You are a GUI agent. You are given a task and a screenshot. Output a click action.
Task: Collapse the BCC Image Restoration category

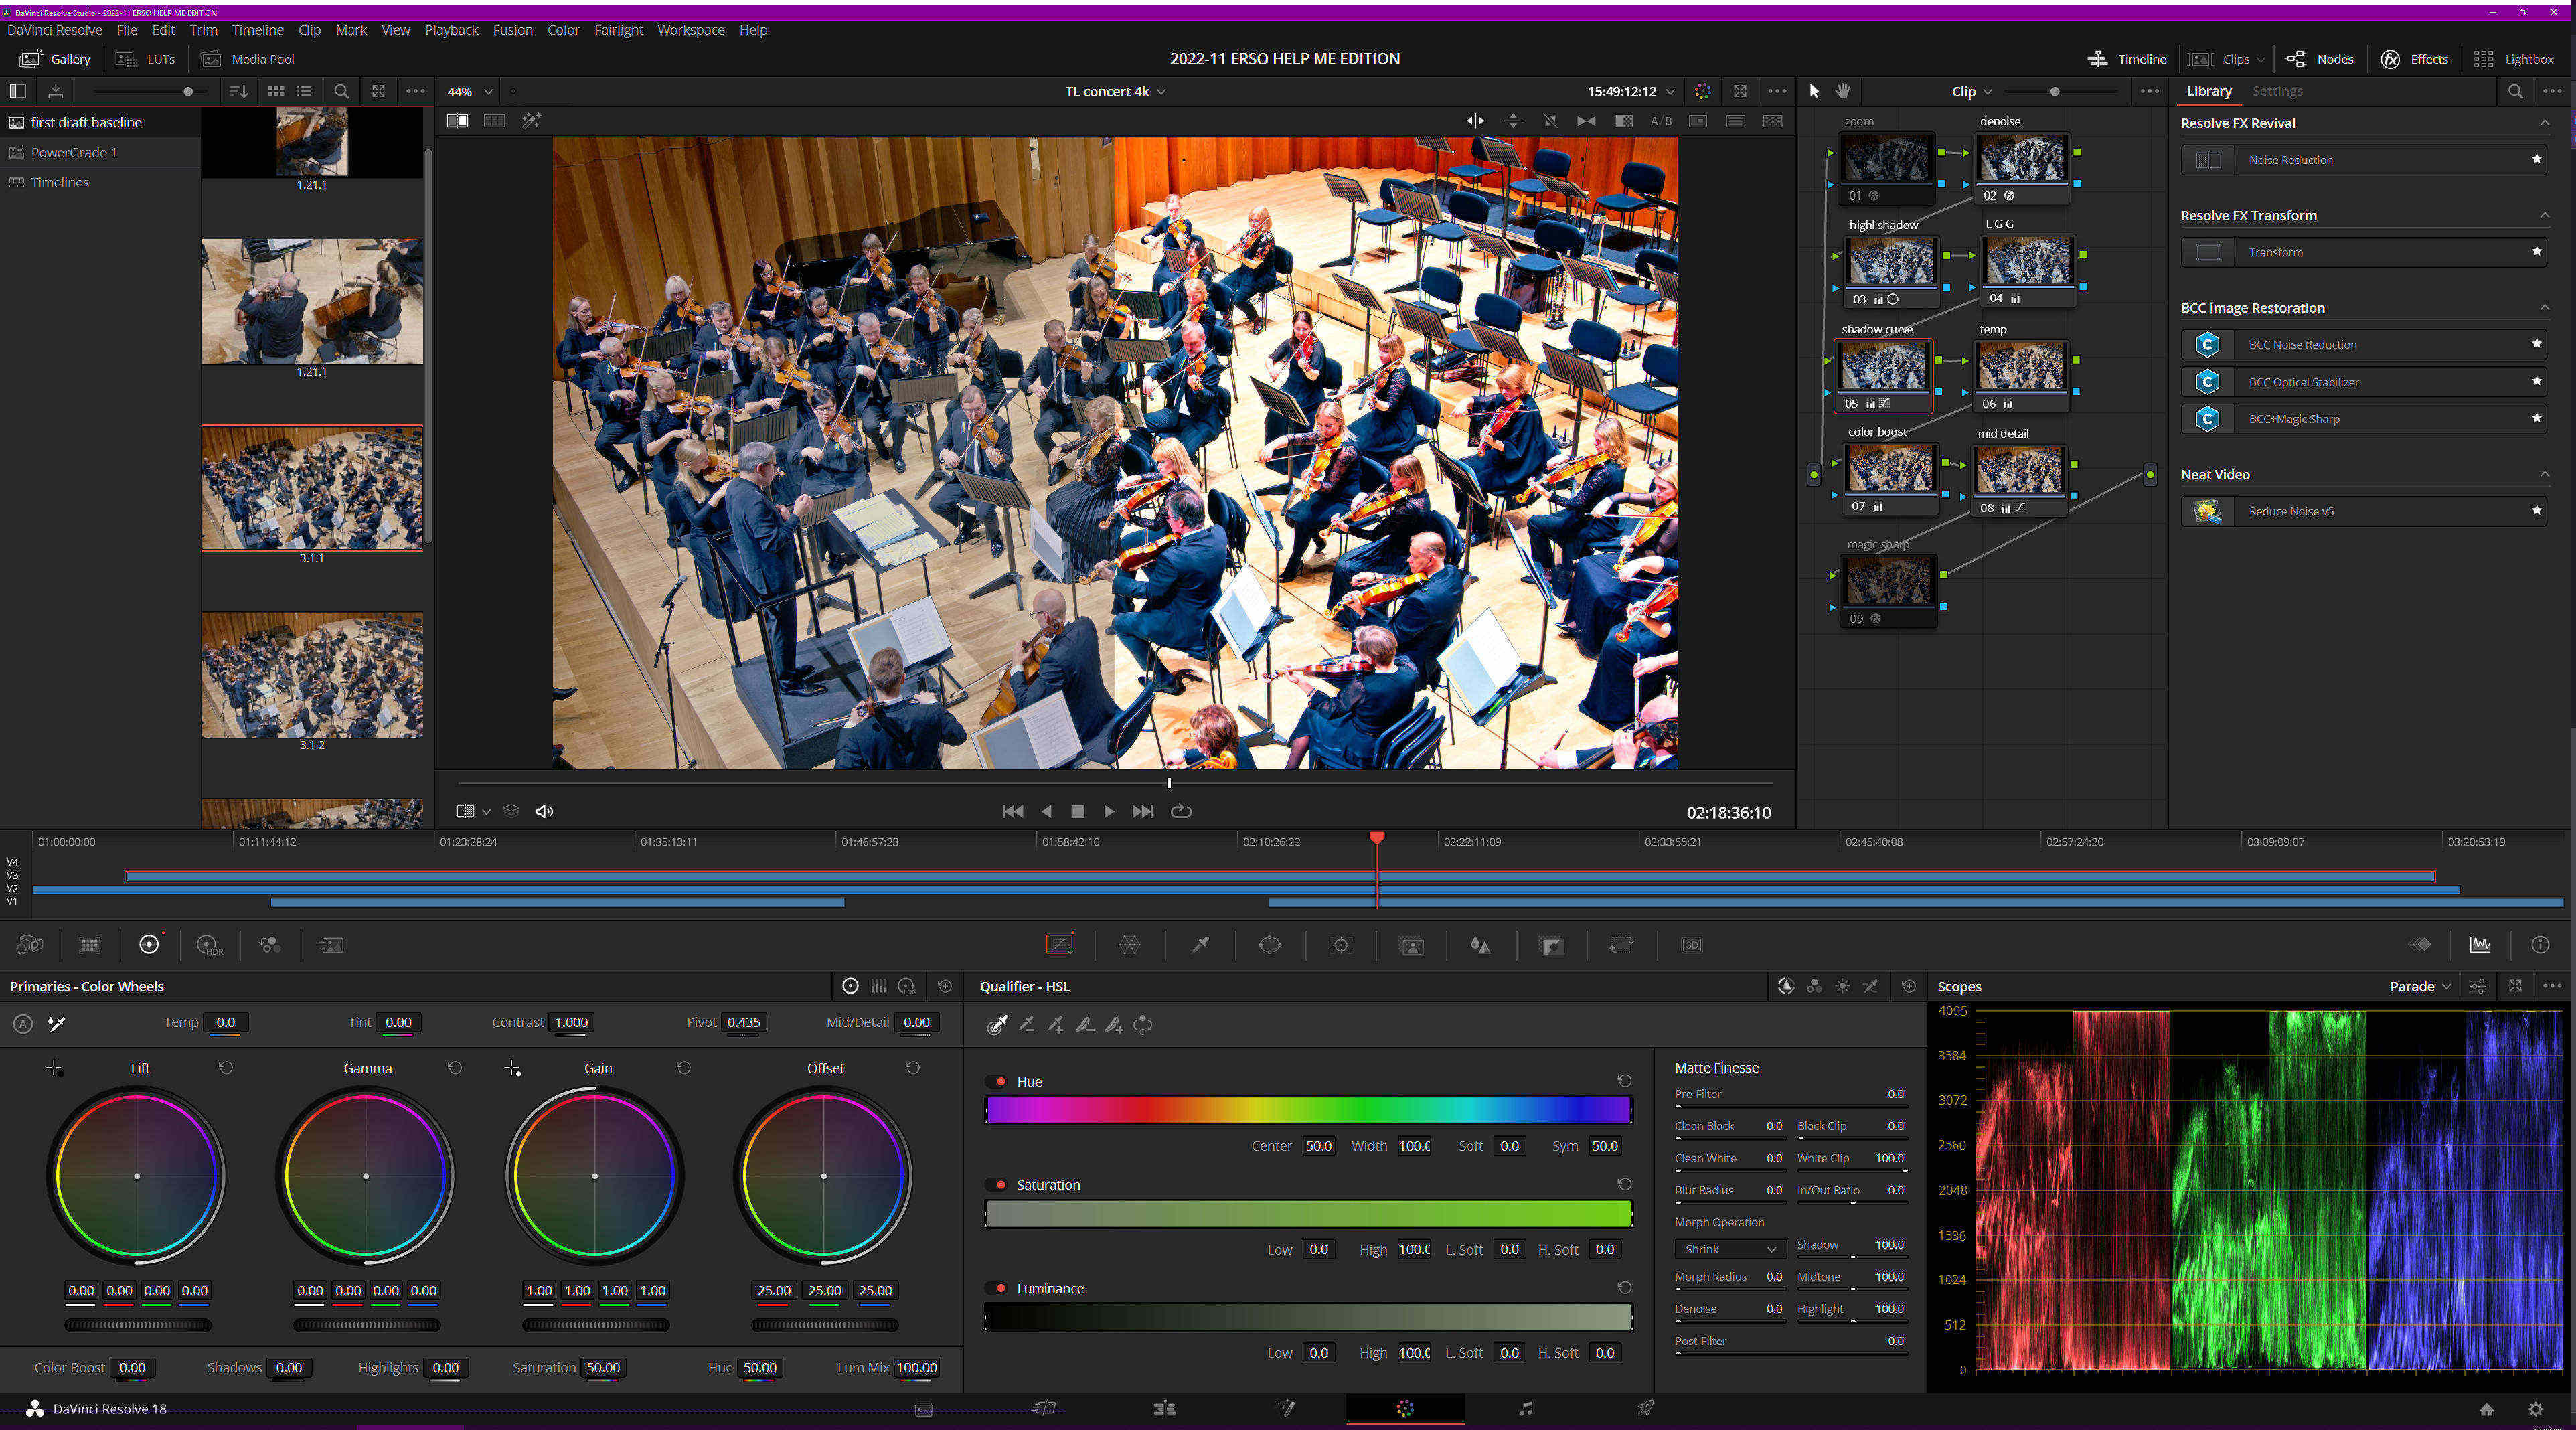pos(2544,308)
